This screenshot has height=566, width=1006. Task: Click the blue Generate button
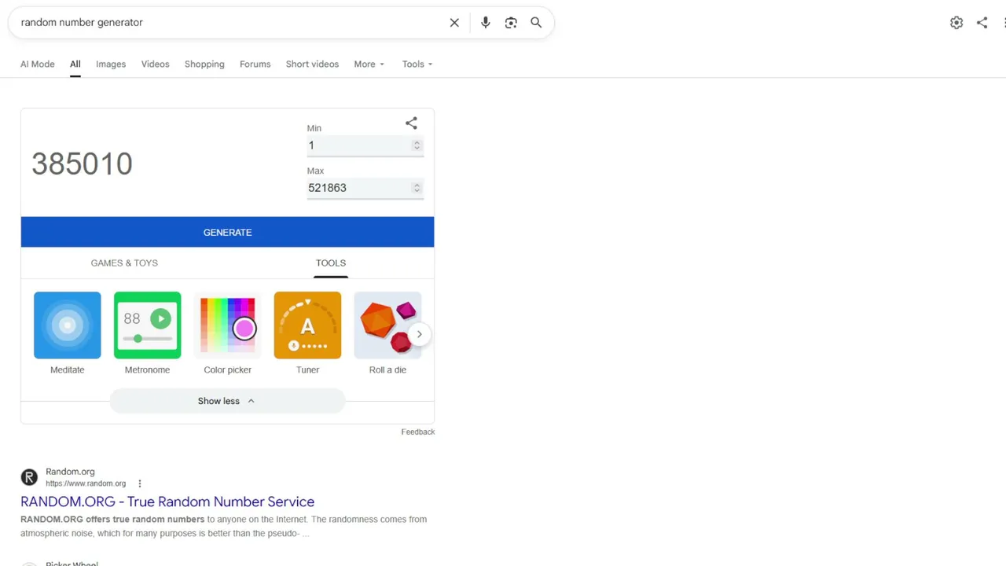pos(227,232)
